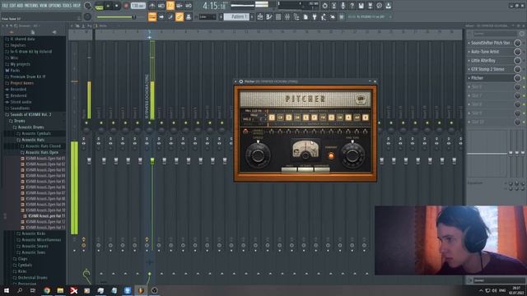
Task: Toggle the B note button in Pitcher
Action: click(x=366, y=118)
